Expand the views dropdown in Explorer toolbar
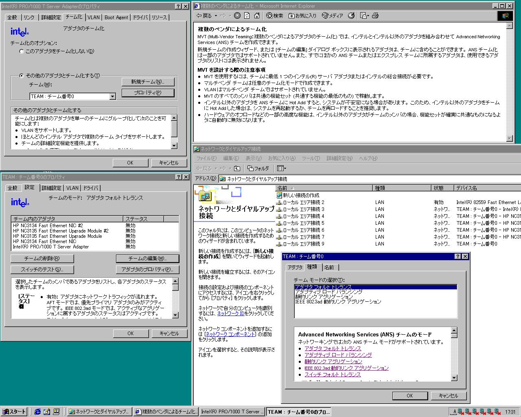 (x=282, y=168)
